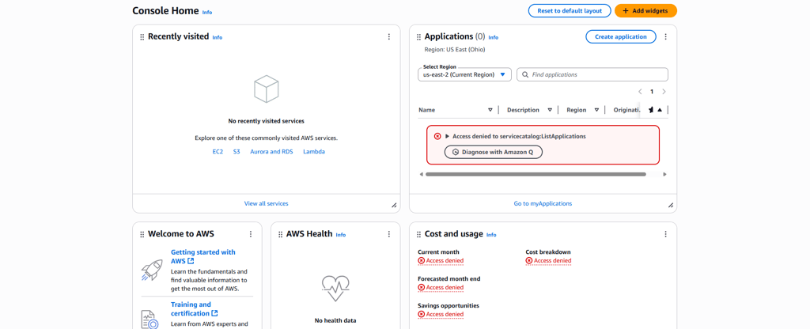
Task: Click the Current month access denied error icon
Action: 421,260
